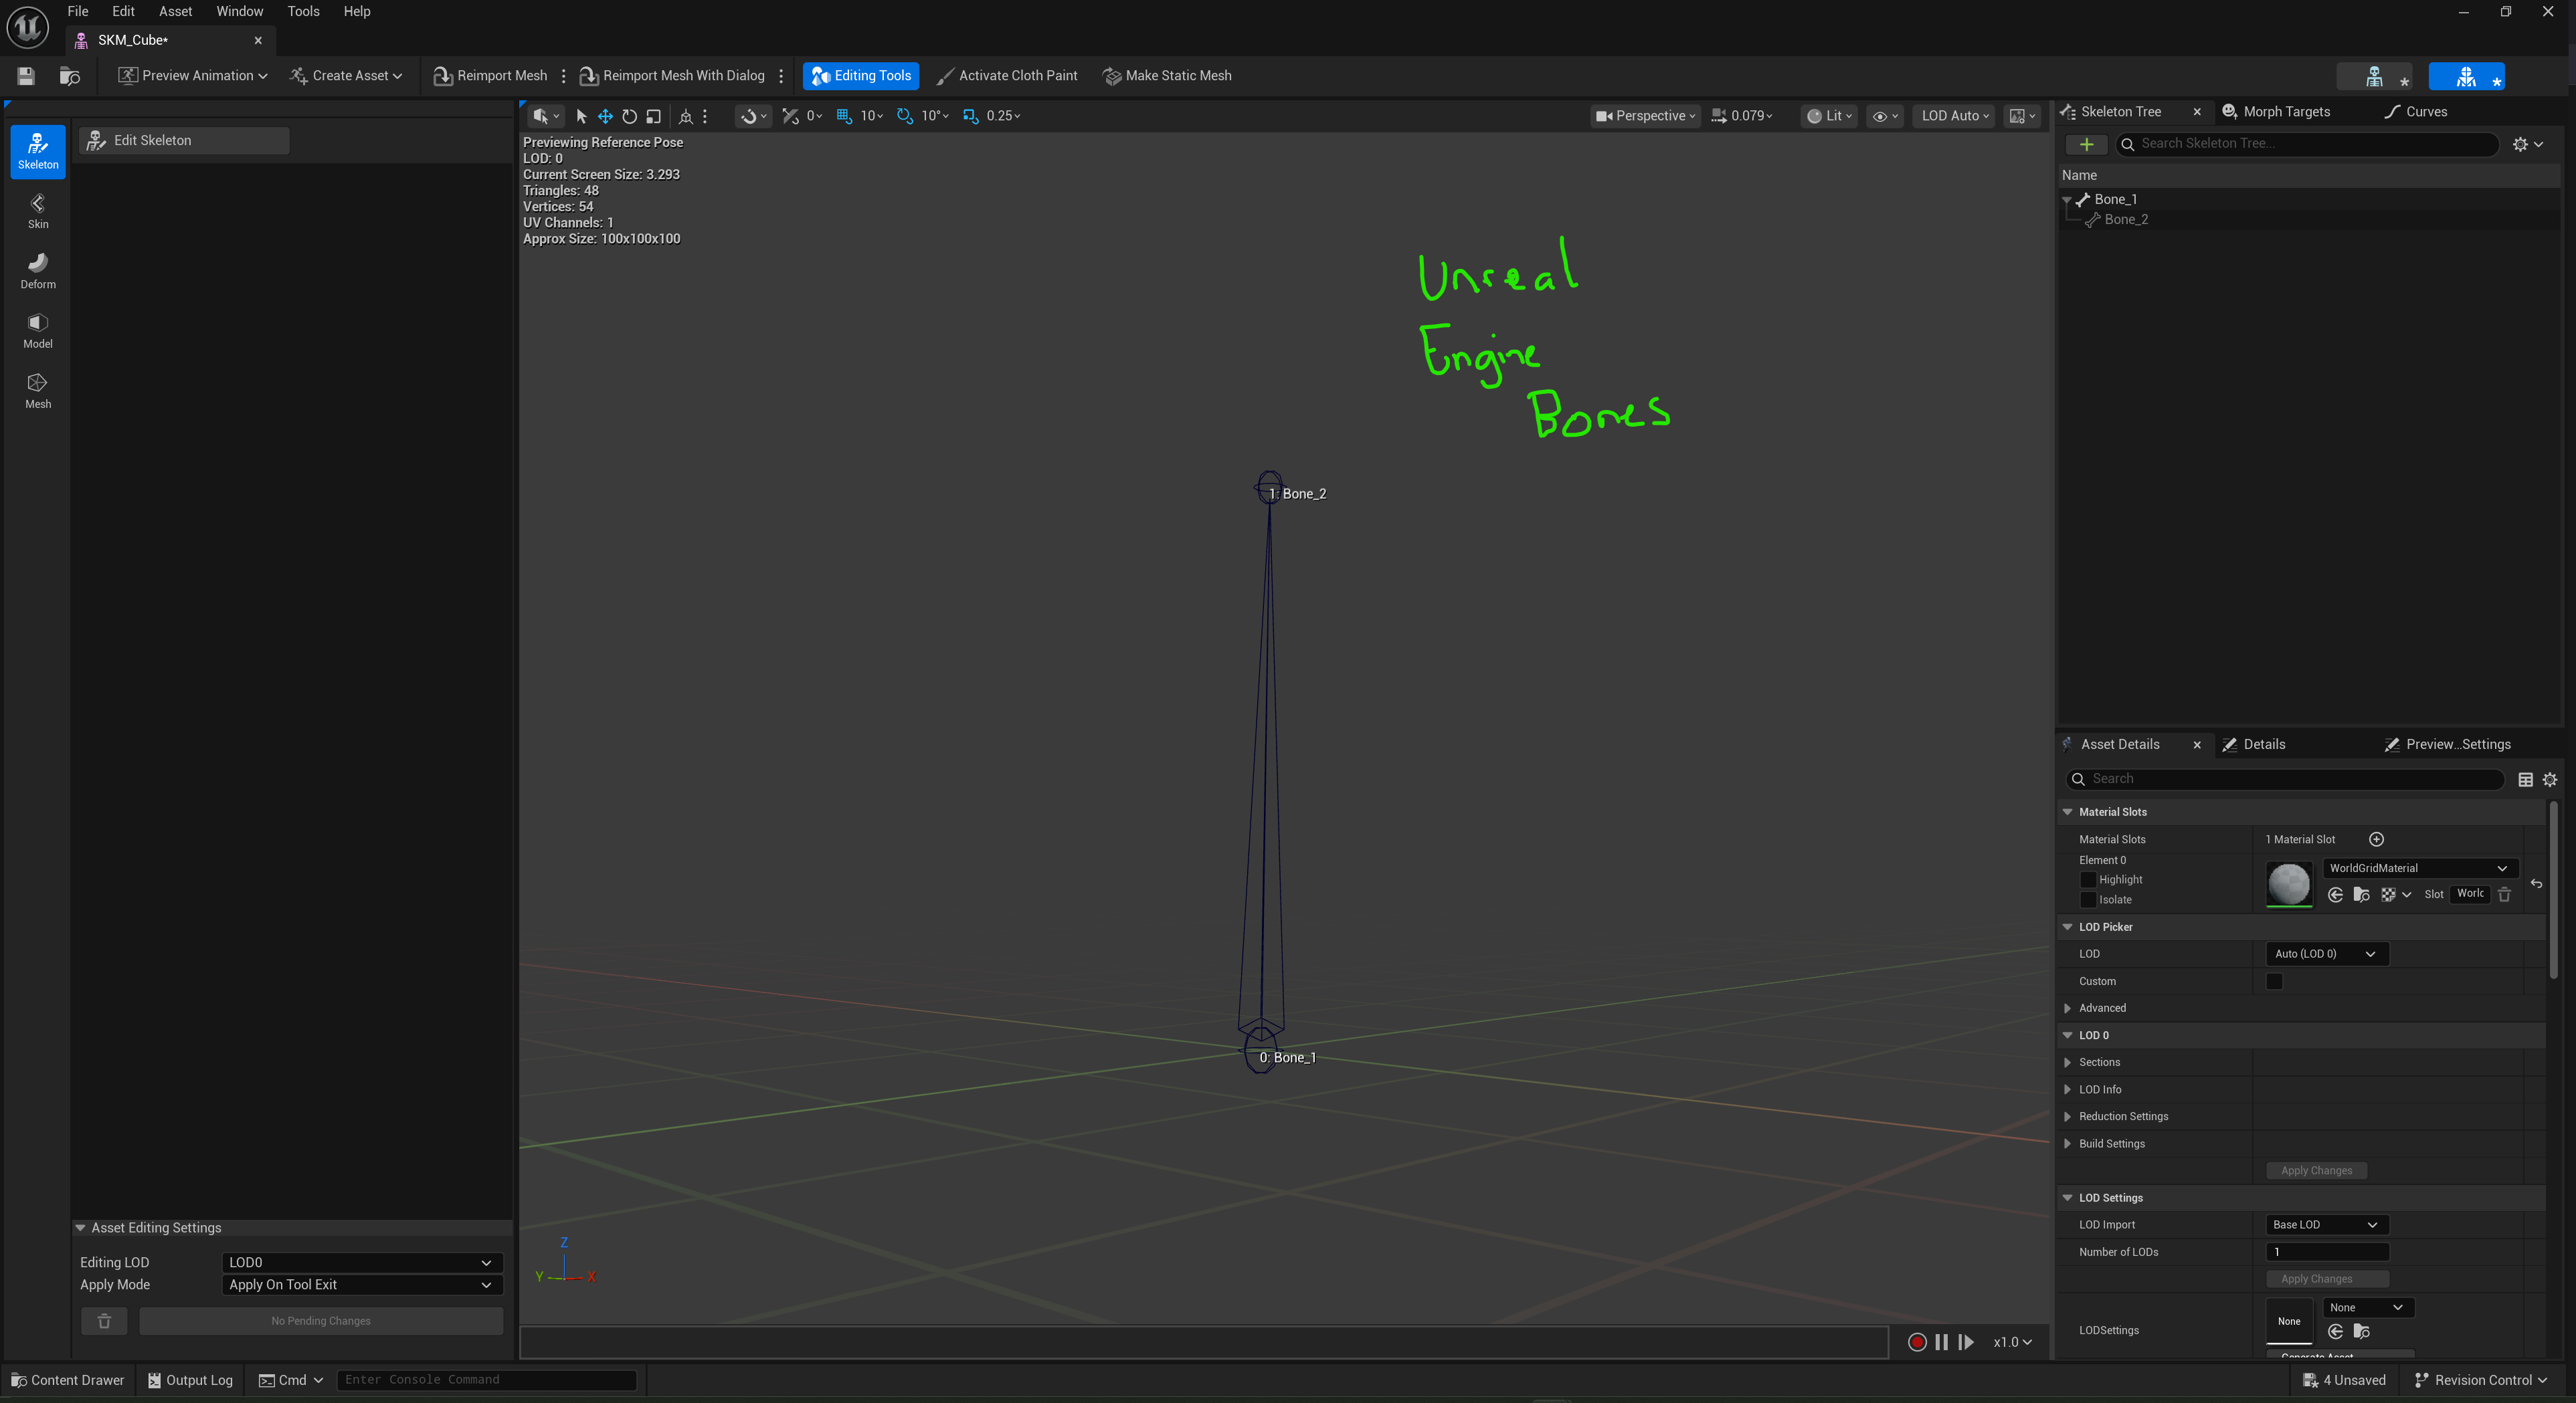Open the Auto (LOD 0) dropdown
Image resolution: width=2576 pixels, height=1403 pixels.
point(2326,954)
